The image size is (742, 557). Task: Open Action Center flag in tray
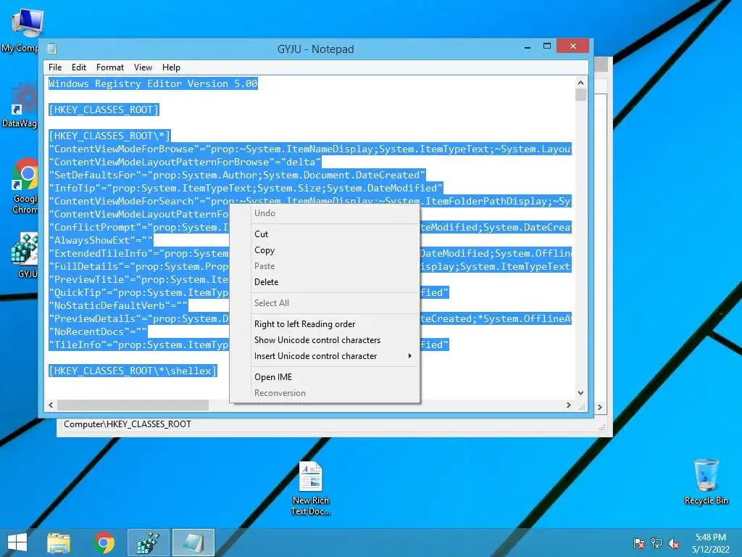coord(639,543)
